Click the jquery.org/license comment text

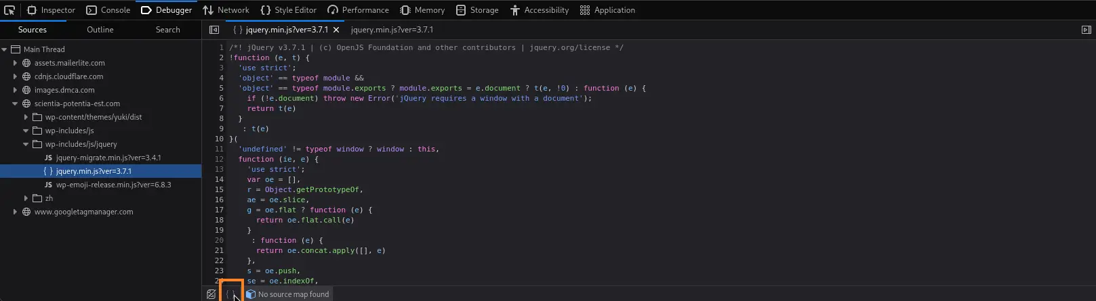pyautogui.click(x=569, y=47)
